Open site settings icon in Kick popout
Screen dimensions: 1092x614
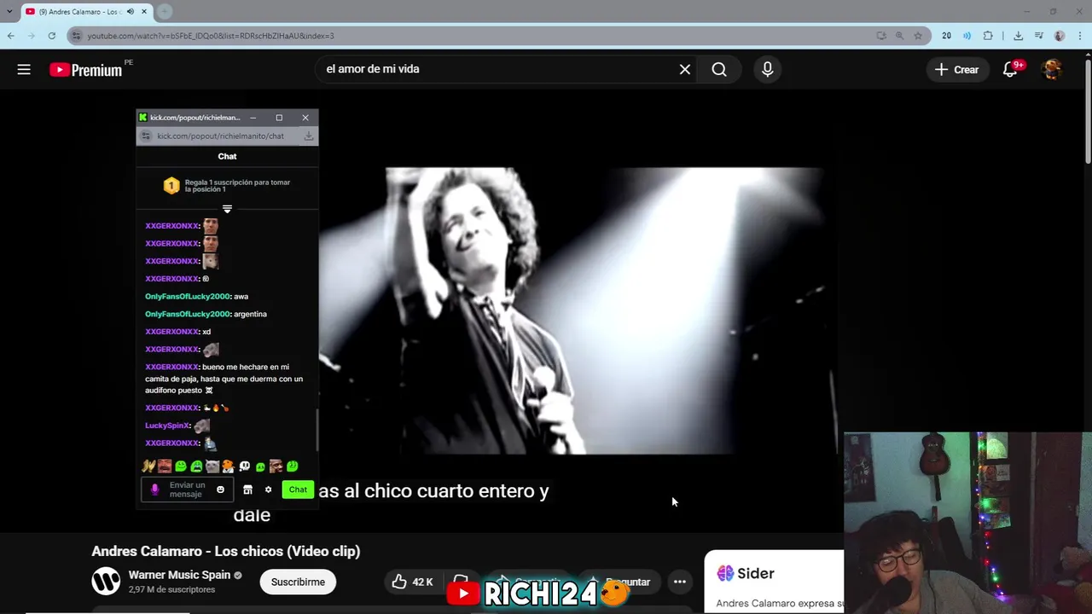(146, 136)
